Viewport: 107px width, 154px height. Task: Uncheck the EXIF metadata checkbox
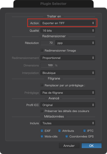click(x=42, y=131)
